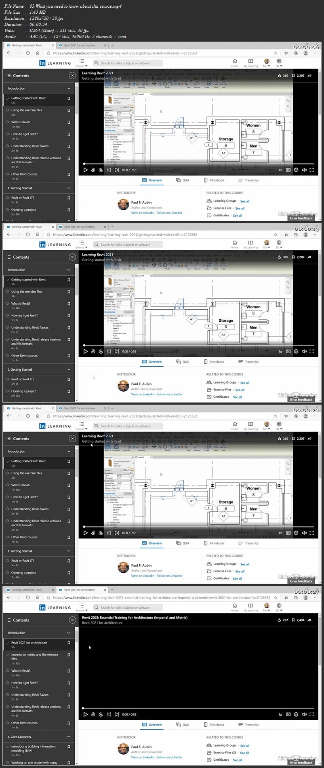324x768 pixels.
Task: Collapse '1. Getting Started' section in the 00:00:06 frame
Action: click(x=69, y=188)
